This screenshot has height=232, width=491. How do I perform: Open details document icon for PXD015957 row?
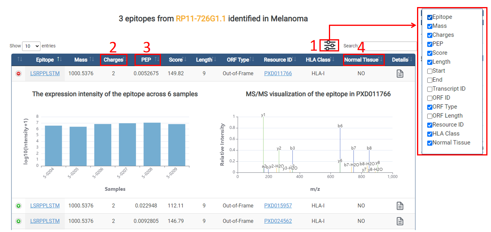[x=400, y=206]
